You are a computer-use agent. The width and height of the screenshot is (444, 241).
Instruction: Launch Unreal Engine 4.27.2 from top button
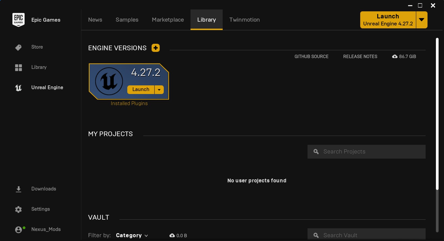tap(388, 20)
